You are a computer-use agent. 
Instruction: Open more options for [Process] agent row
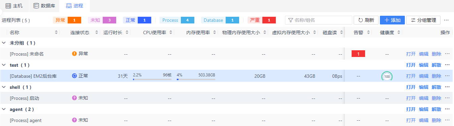447,120
